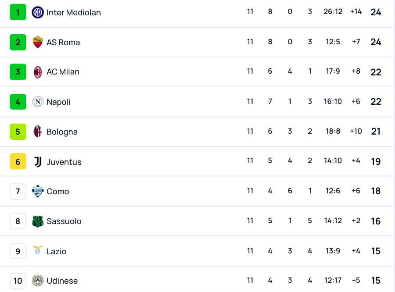Click the white position 7 badge
The width and height of the screenshot is (395, 292).
coord(18,191)
